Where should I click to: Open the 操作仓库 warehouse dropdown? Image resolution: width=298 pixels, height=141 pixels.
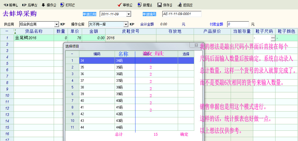[x=125, y=24]
